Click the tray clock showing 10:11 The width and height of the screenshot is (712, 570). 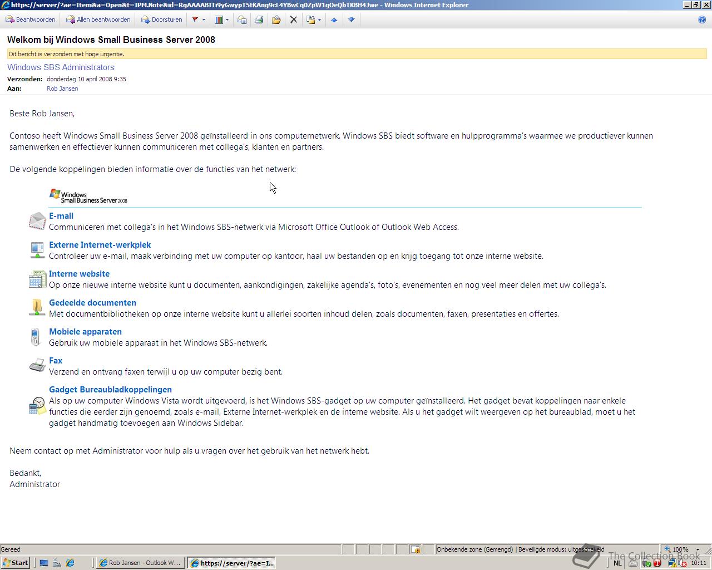click(699, 563)
